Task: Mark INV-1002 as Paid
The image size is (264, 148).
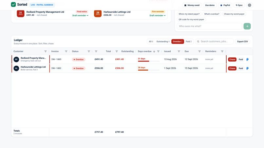Action: [241, 68]
